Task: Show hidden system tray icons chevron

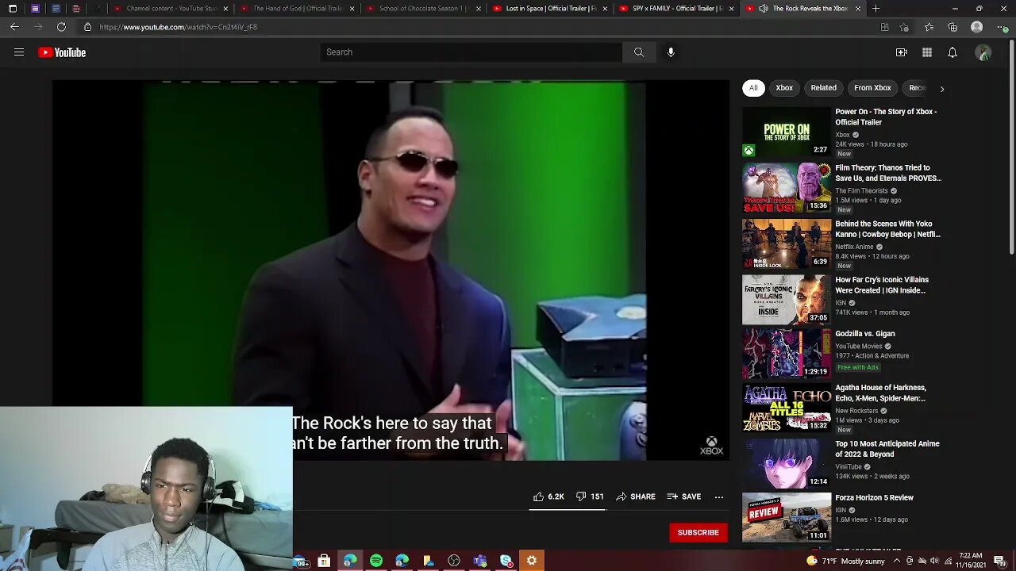Action: point(898,561)
